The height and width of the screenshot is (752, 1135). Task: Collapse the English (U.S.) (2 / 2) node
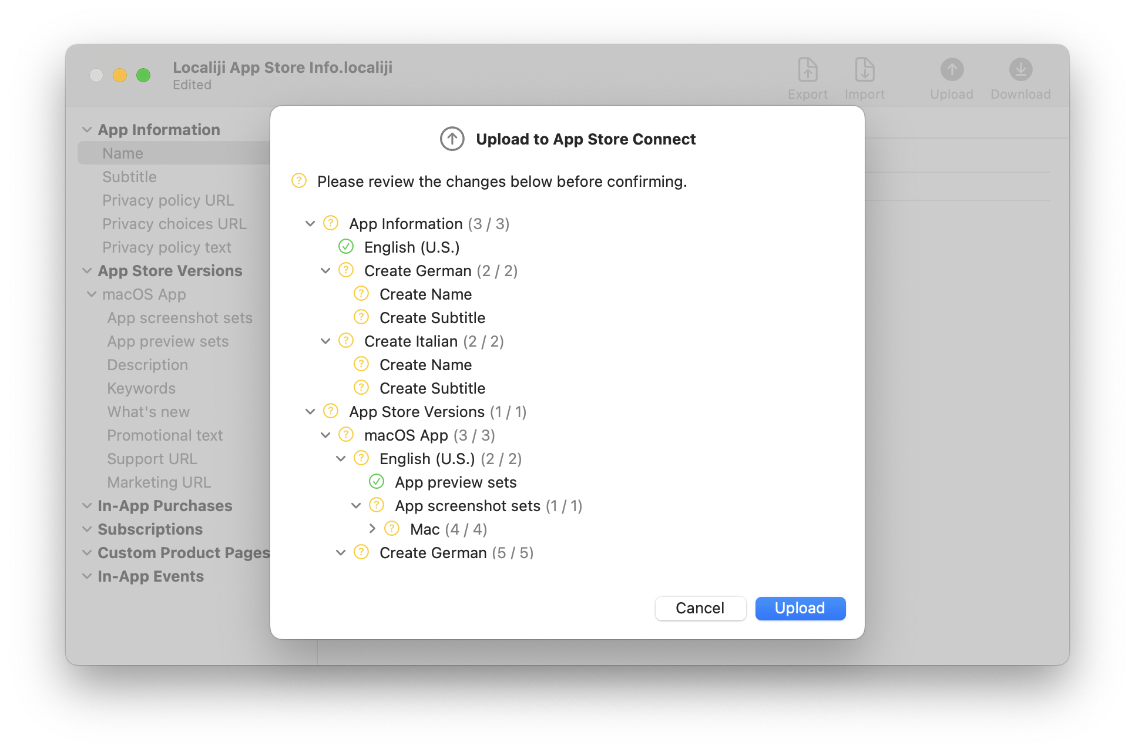coord(341,459)
